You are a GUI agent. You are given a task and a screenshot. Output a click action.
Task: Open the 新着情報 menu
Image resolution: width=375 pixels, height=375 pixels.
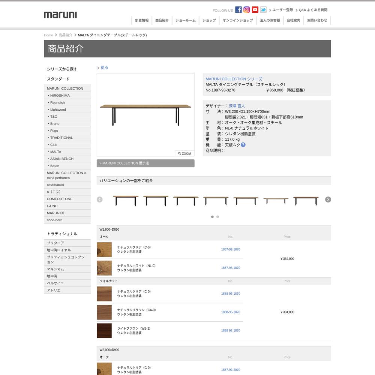(x=142, y=20)
